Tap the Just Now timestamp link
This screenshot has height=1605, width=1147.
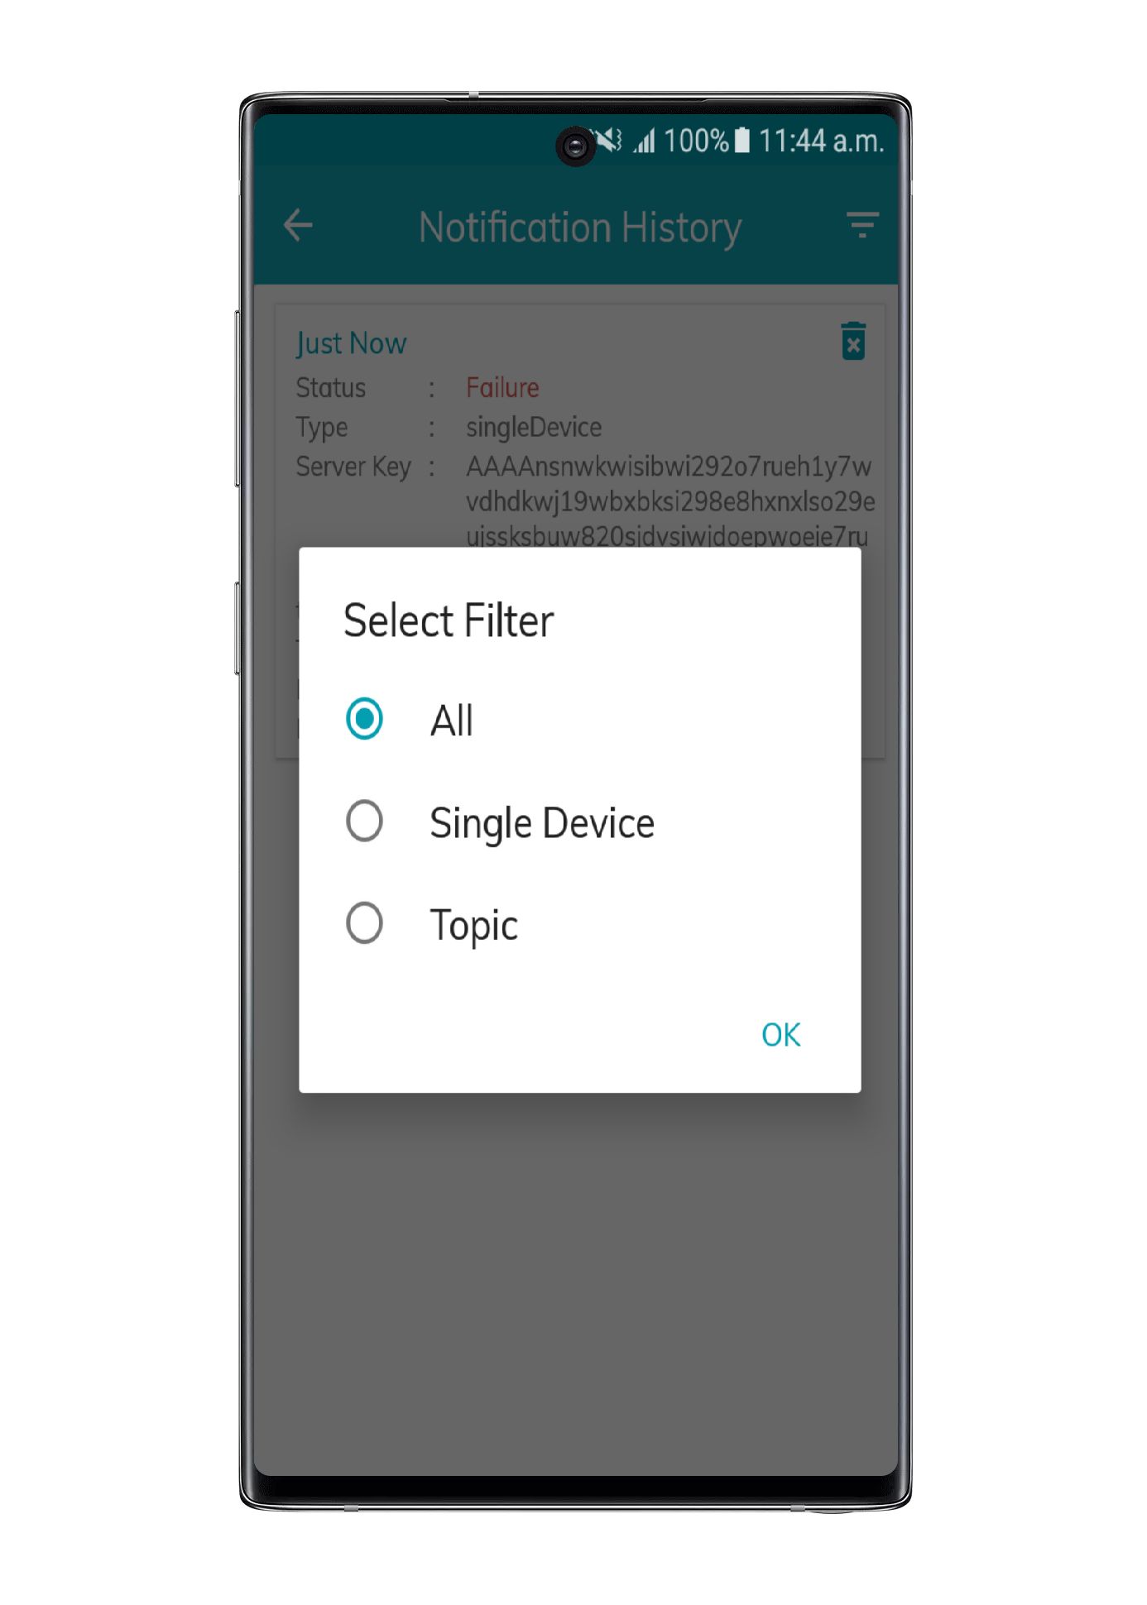point(351,343)
